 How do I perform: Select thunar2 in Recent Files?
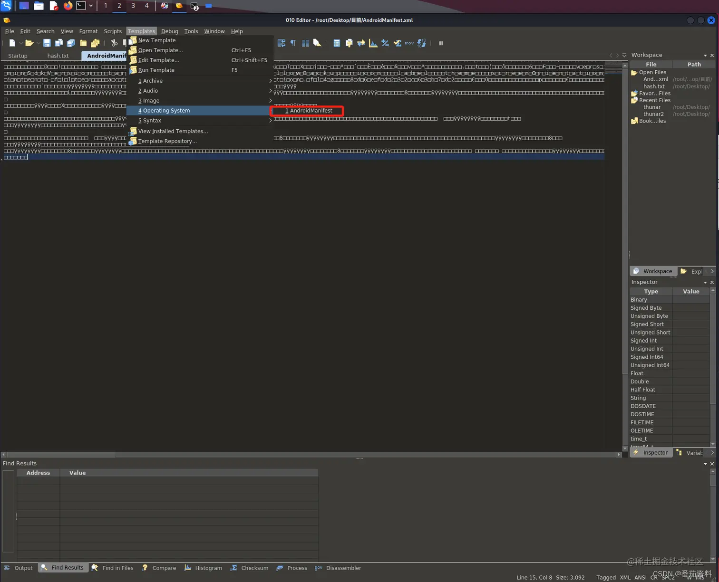coord(653,114)
